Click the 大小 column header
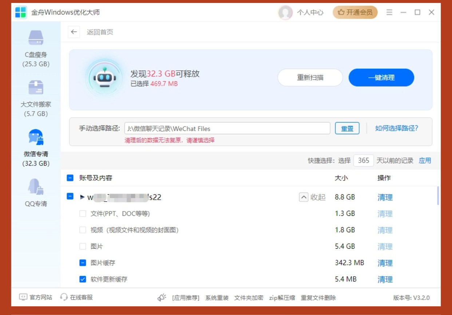The height and width of the screenshot is (315, 452). (341, 178)
